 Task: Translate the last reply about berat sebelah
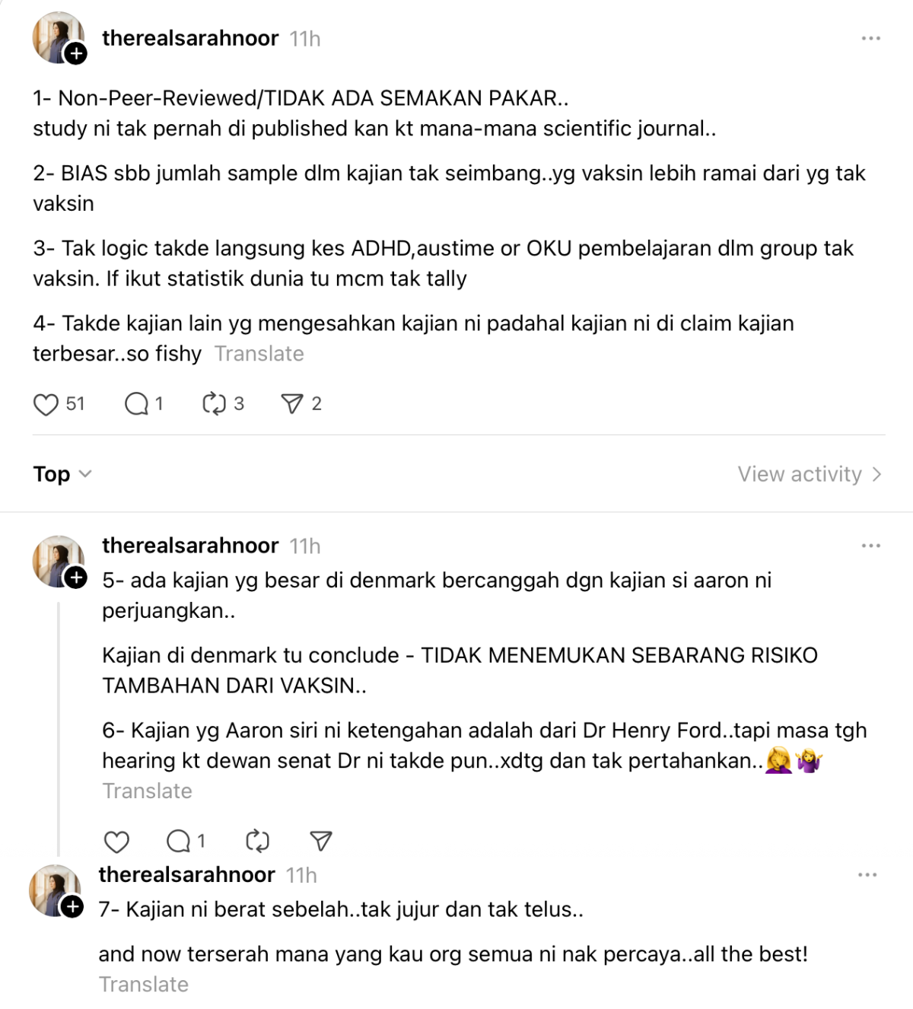point(143,985)
